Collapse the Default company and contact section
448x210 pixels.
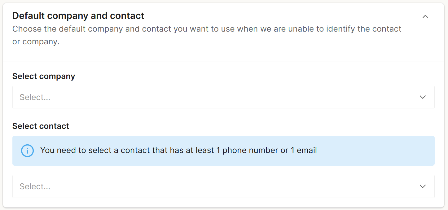[425, 17]
